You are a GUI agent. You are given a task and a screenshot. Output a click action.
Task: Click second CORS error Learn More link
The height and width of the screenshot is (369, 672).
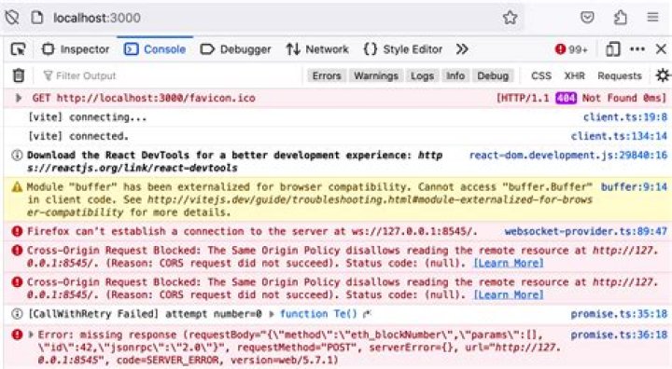(x=509, y=294)
